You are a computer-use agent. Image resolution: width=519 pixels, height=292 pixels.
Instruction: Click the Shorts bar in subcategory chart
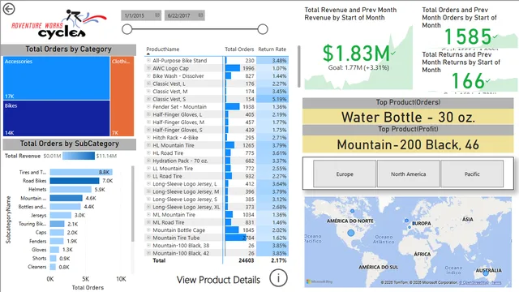point(53,258)
